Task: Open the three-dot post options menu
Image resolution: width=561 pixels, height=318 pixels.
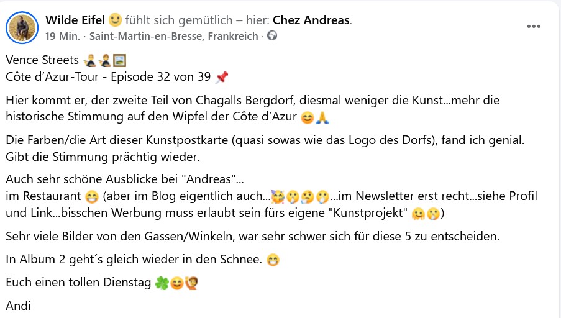Action: coord(534,26)
